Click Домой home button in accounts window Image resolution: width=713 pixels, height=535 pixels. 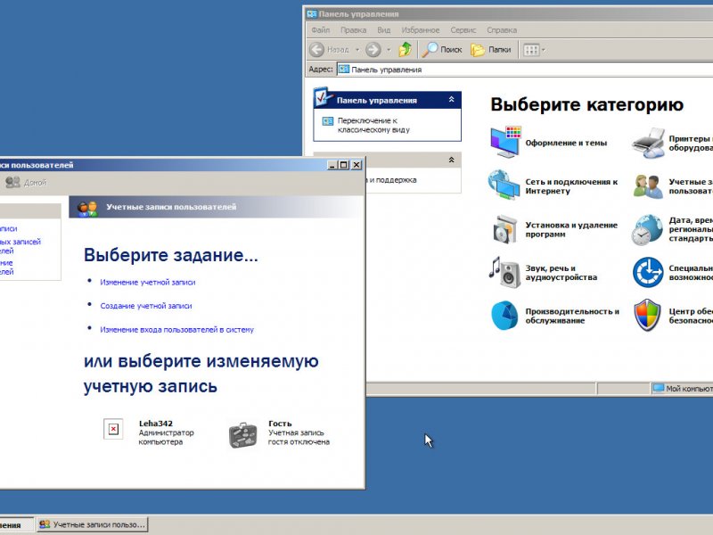point(26,183)
